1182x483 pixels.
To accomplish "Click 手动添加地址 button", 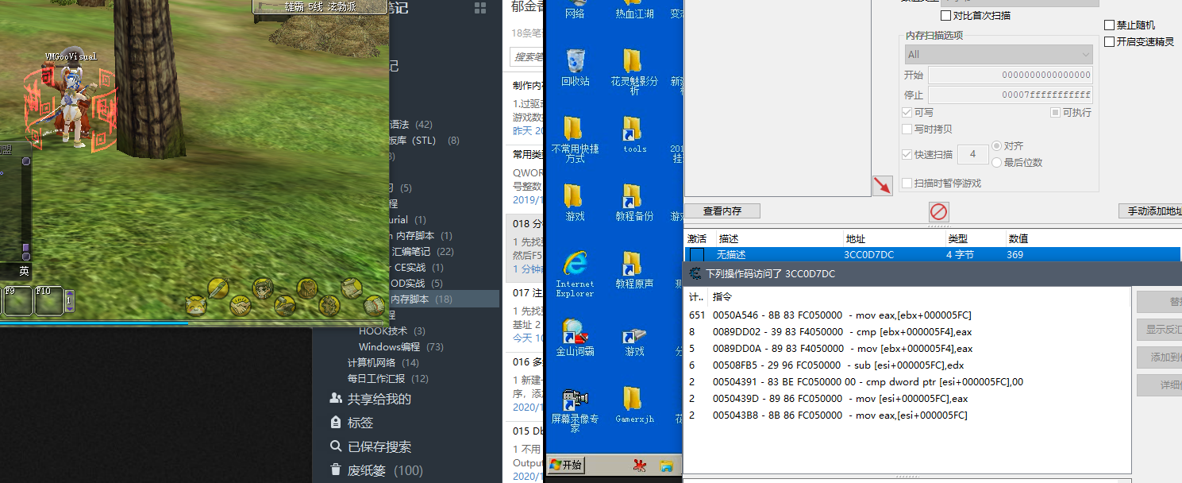I will pos(1149,211).
